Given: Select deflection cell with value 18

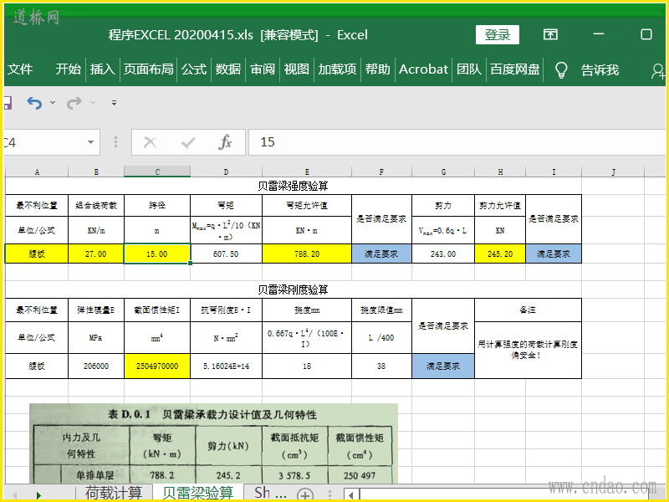Looking at the screenshot, I should point(307,366).
